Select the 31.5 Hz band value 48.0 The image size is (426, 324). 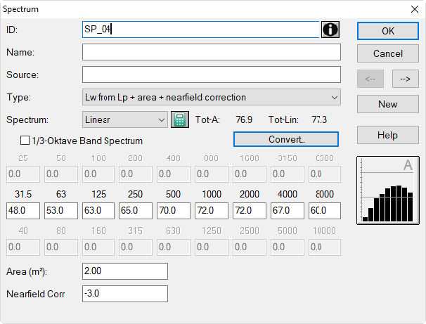pyautogui.click(x=23, y=210)
